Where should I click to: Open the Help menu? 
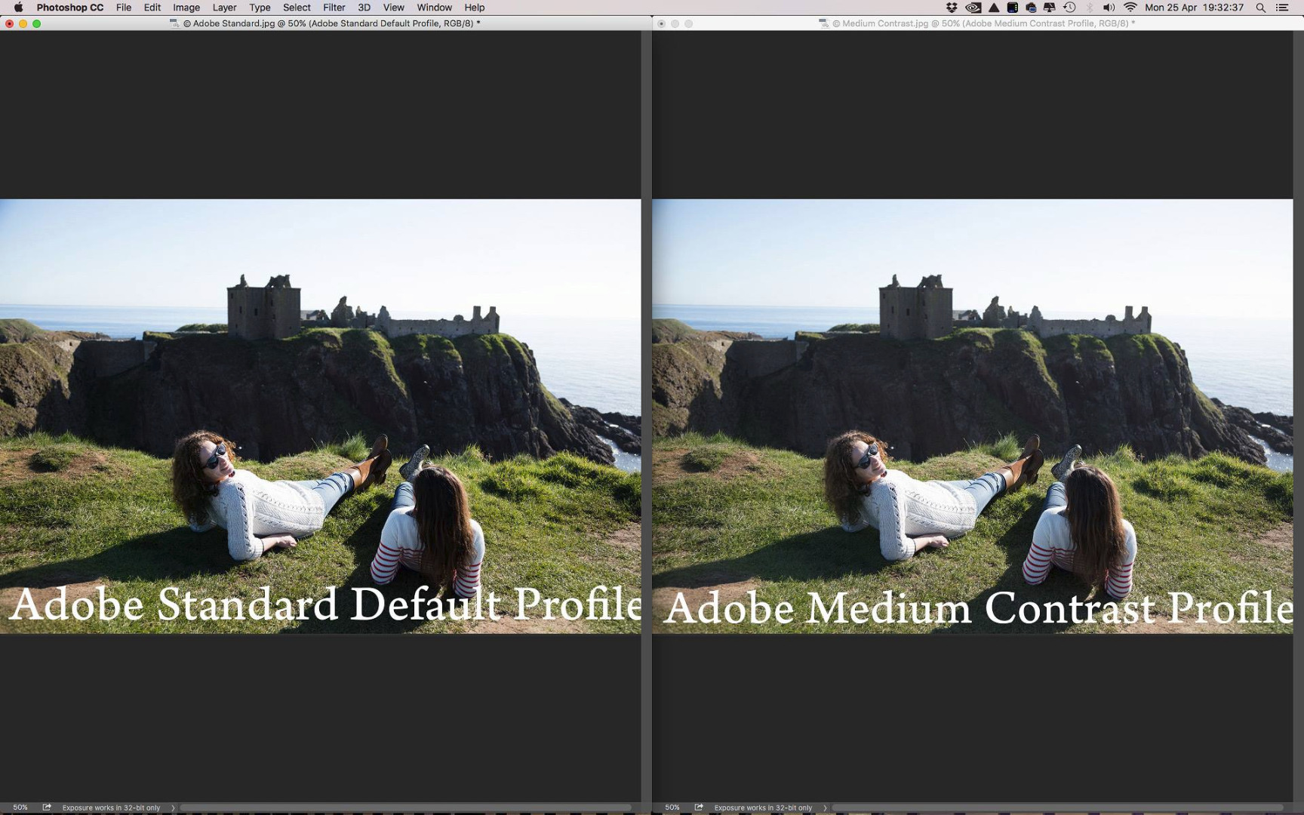click(x=474, y=8)
